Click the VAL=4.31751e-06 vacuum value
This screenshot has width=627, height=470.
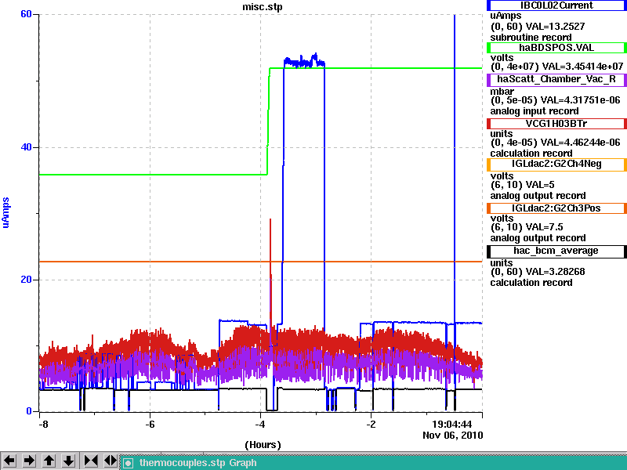580,100
